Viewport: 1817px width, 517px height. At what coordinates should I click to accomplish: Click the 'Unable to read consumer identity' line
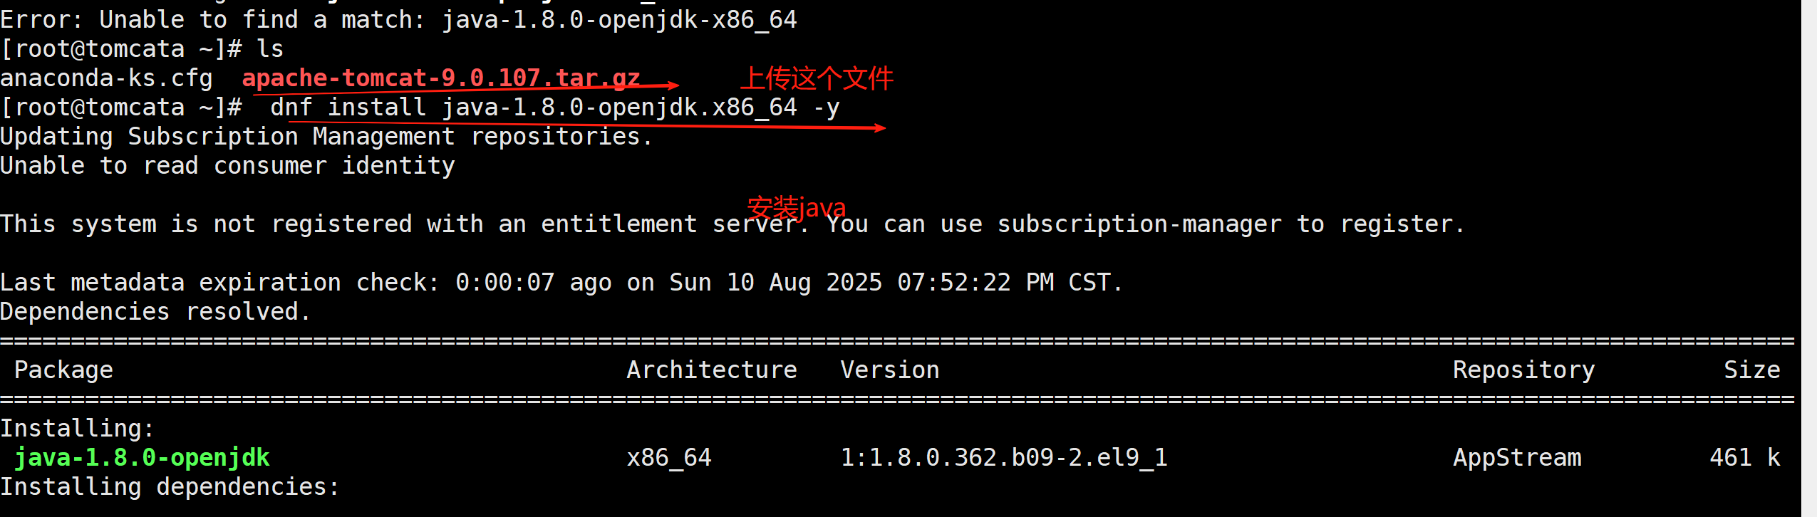click(x=227, y=166)
